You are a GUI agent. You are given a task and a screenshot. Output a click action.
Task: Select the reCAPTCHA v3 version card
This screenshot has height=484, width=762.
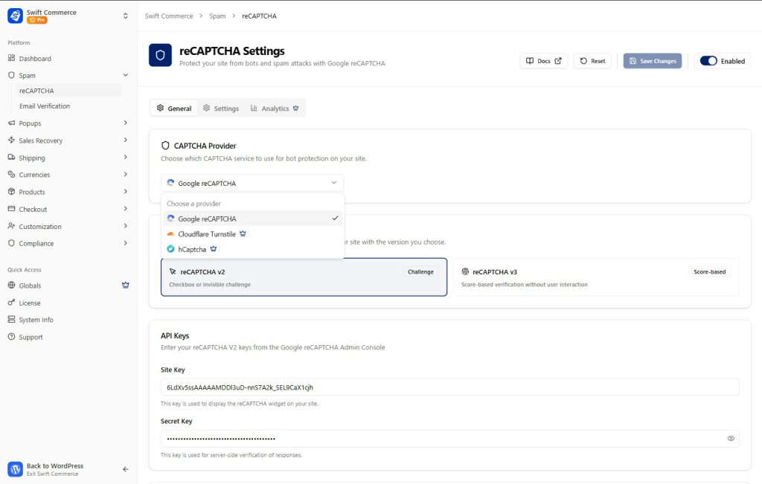(596, 277)
